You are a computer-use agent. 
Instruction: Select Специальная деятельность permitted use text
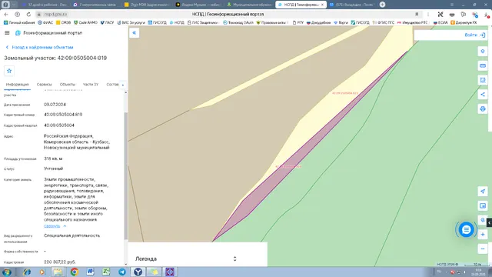(x=71, y=235)
